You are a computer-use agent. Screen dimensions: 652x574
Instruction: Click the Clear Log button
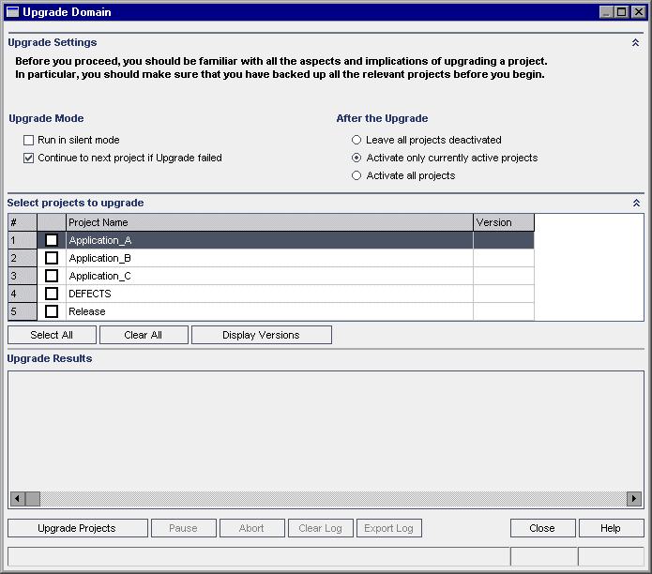click(321, 528)
